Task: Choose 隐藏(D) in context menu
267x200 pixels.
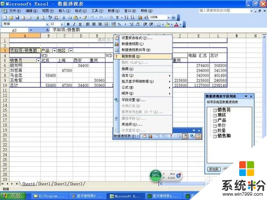Action: coord(143,69)
